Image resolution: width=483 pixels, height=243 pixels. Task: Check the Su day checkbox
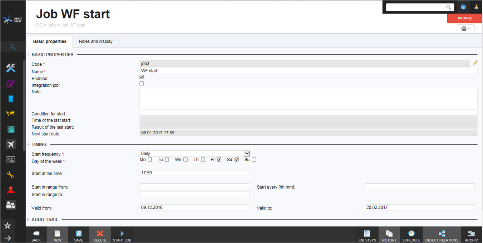coord(254,160)
